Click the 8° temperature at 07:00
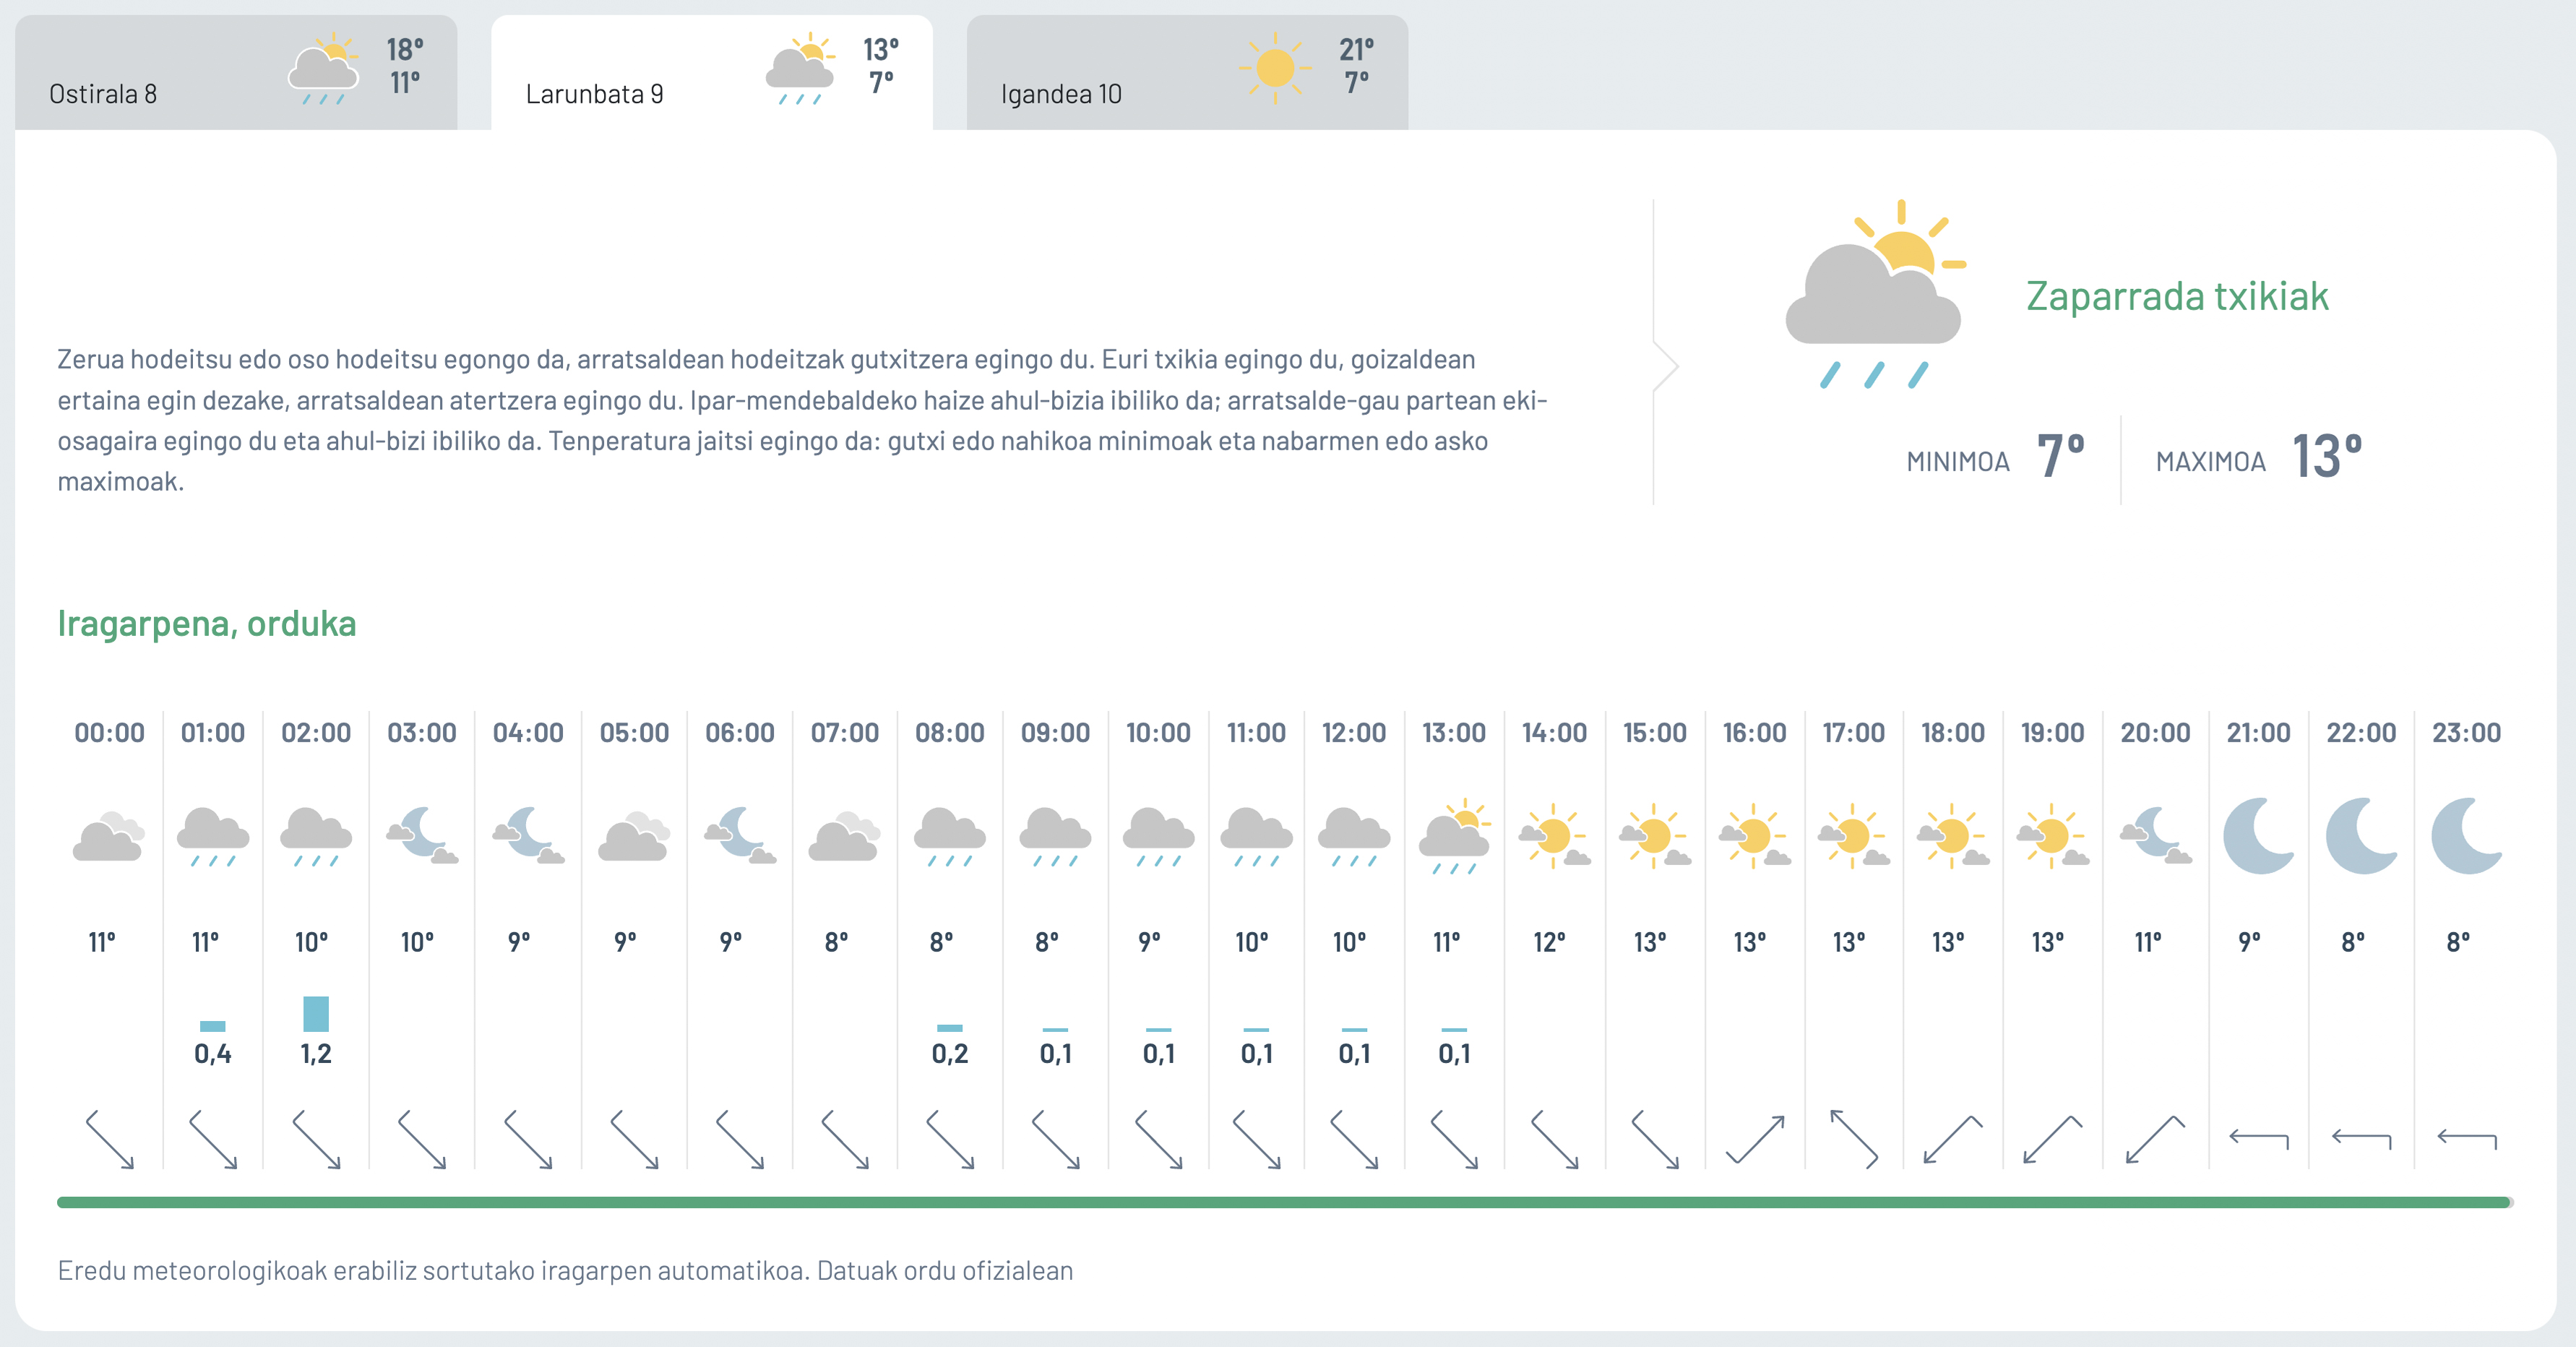The width and height of the screenshot is (2576, 1347). click(837, 942)
